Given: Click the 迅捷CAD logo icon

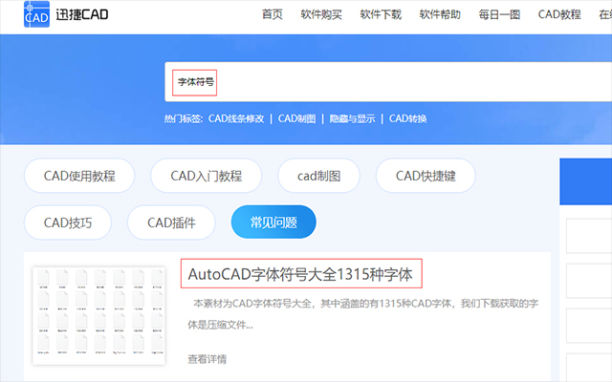Looking at the screenshot, I should pyautogui.click(x=36, y=14).
